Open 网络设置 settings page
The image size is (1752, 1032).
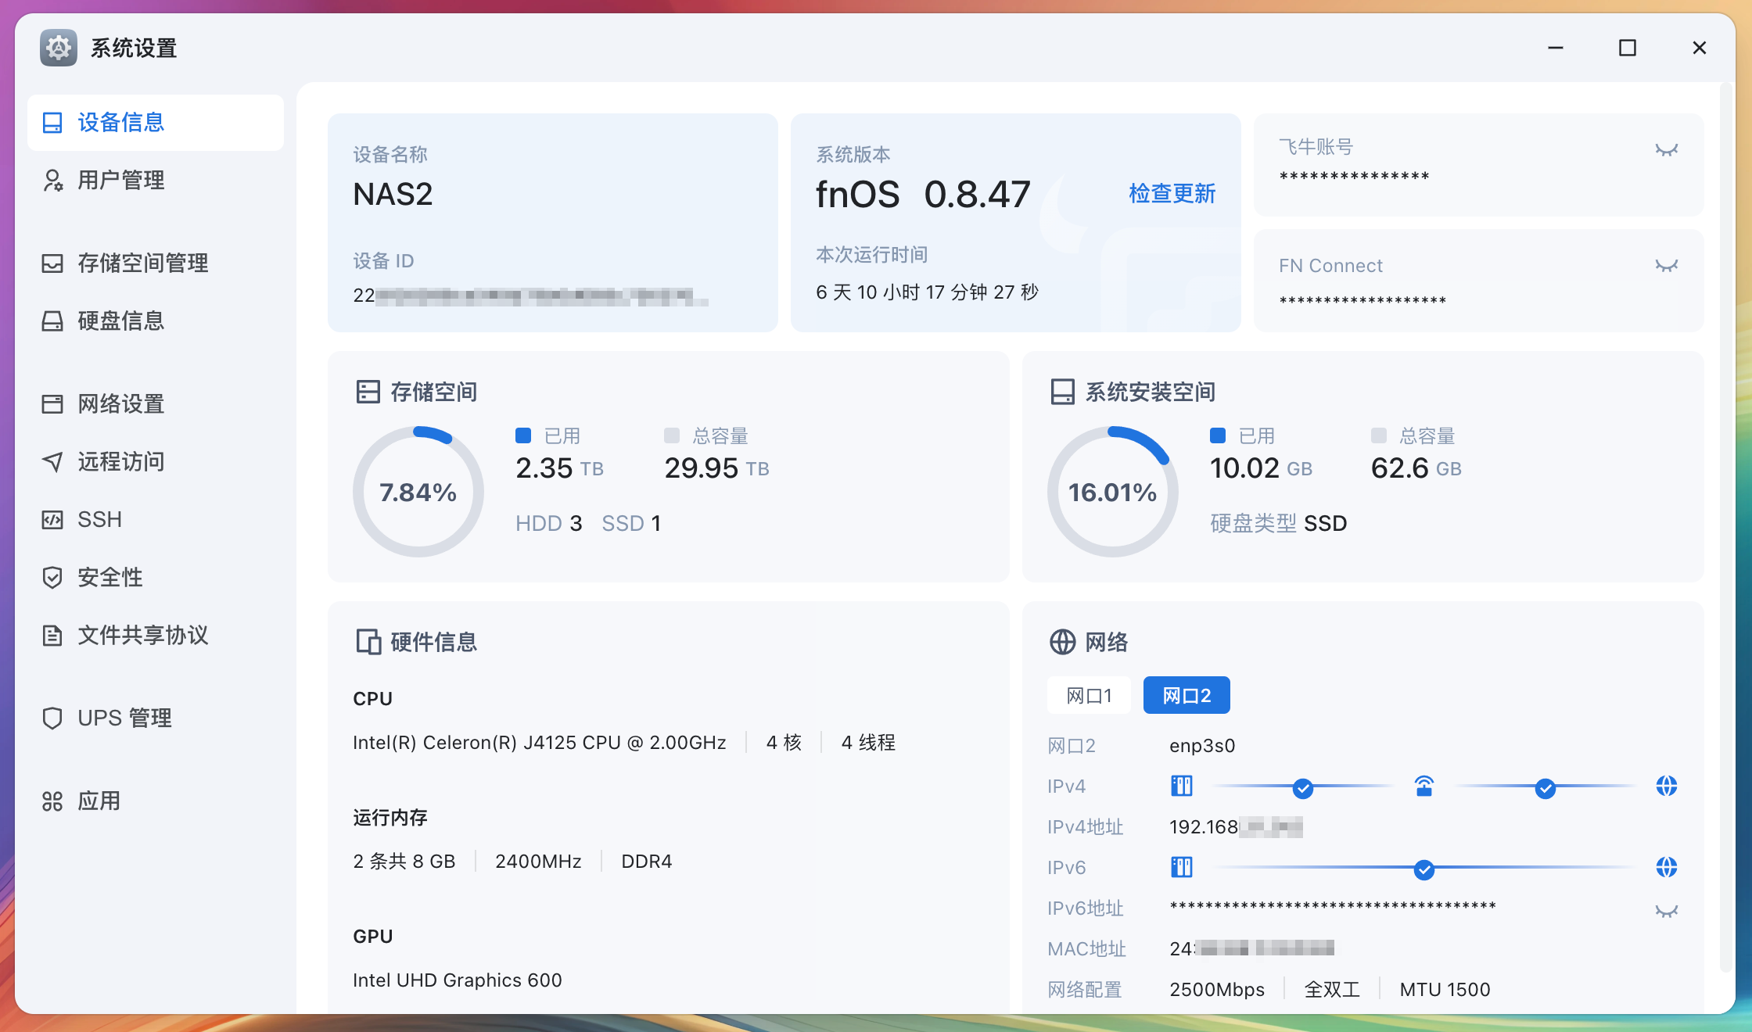pyautogui.click(x=155, y=404)
